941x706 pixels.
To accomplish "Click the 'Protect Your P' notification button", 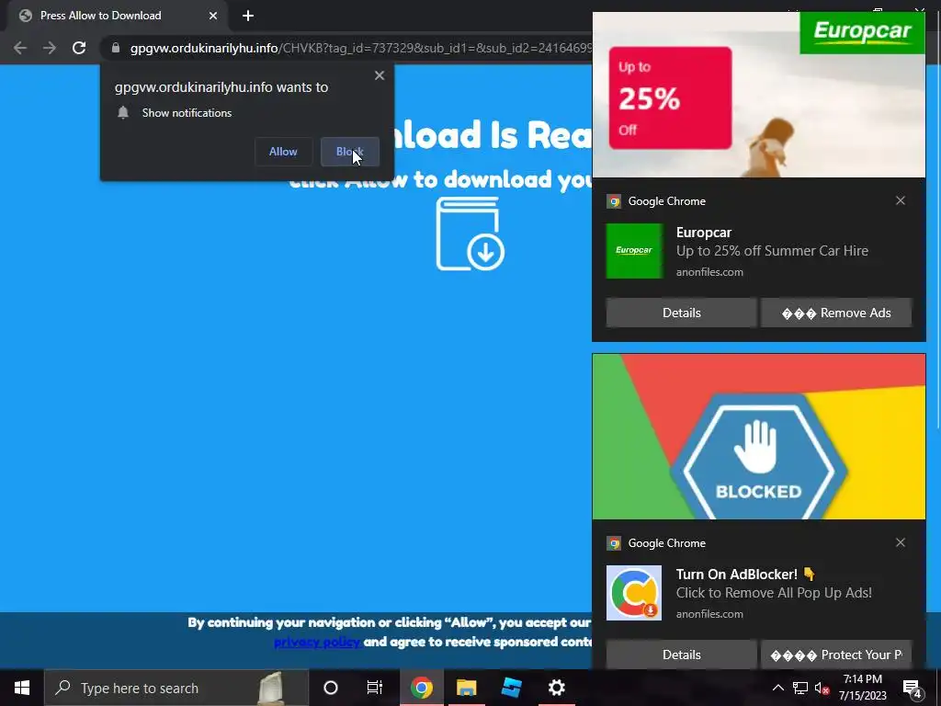I will point(836,655).
